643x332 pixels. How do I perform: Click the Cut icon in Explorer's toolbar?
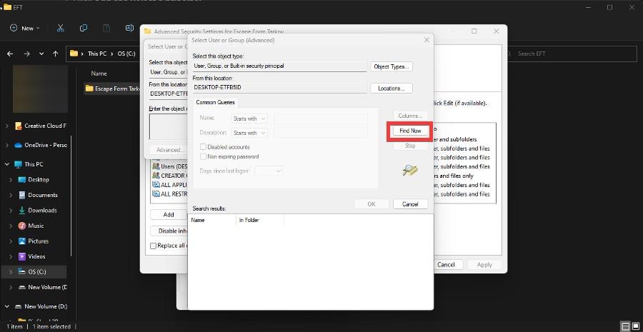pyautogui.click(x=60, y=28)
